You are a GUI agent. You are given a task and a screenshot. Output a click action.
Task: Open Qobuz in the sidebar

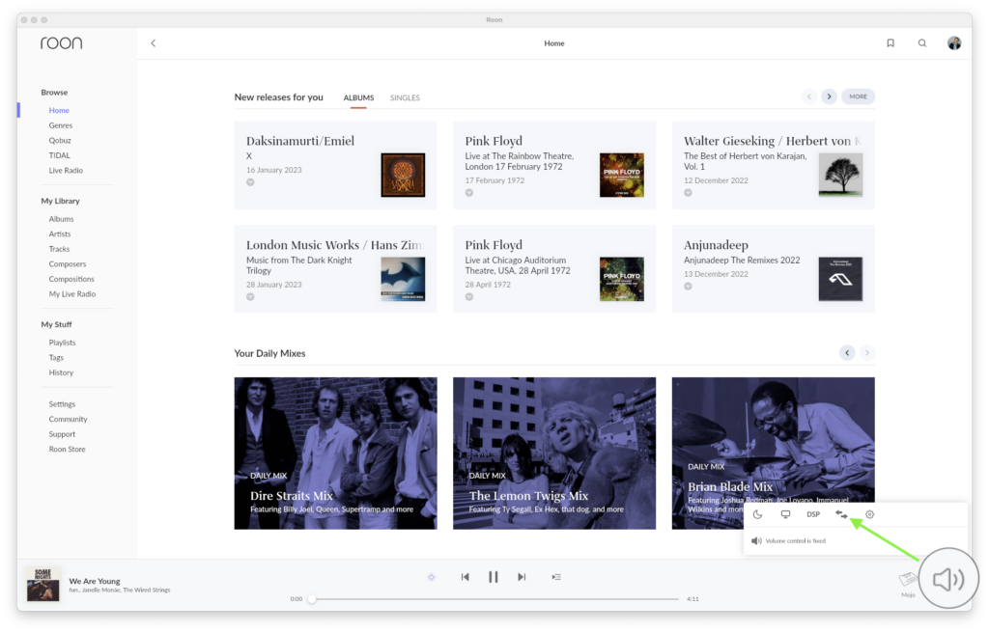[60, 141]
